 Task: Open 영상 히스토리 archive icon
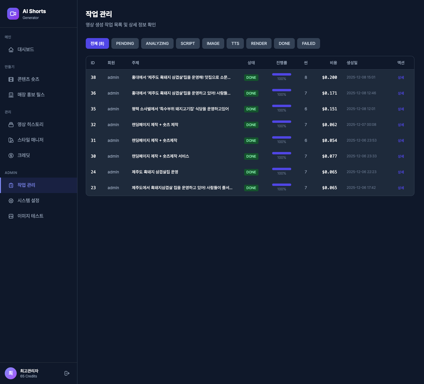point(11,125)
